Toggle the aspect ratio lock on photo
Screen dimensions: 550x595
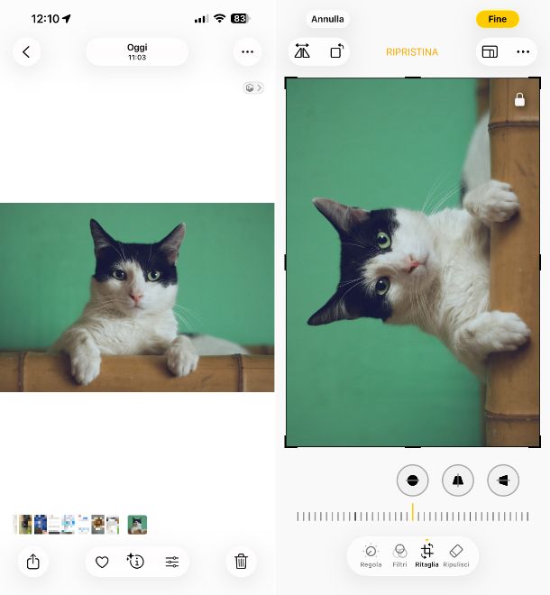click(519, 100)
